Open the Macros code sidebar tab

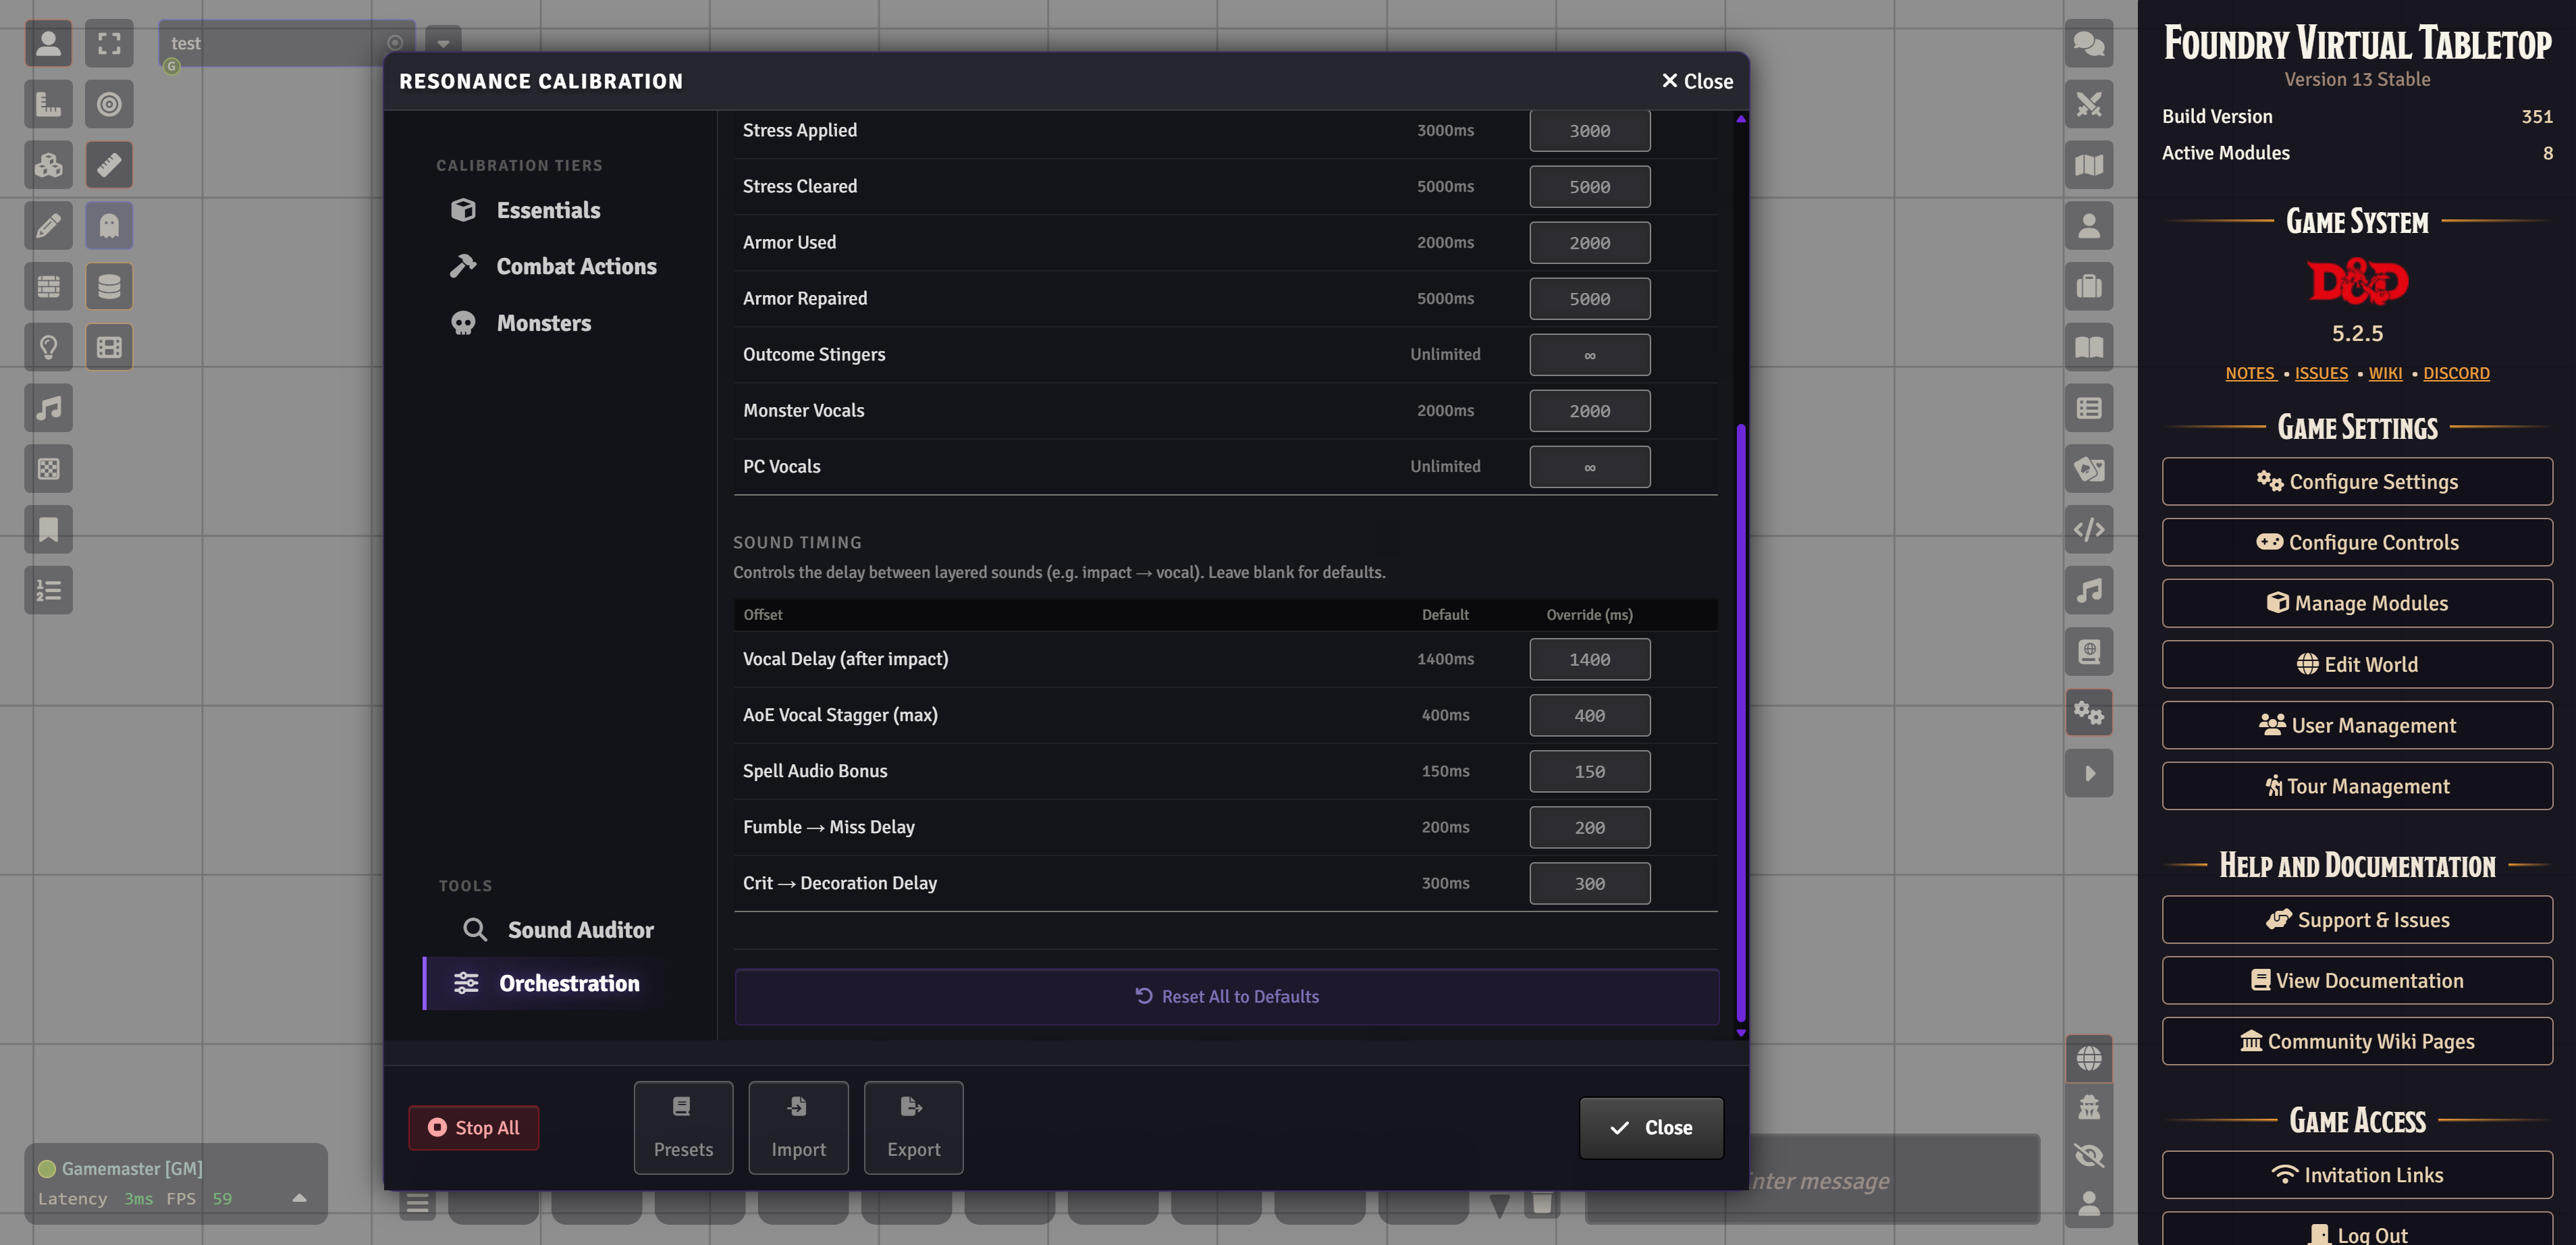(x=2089, y=530)
